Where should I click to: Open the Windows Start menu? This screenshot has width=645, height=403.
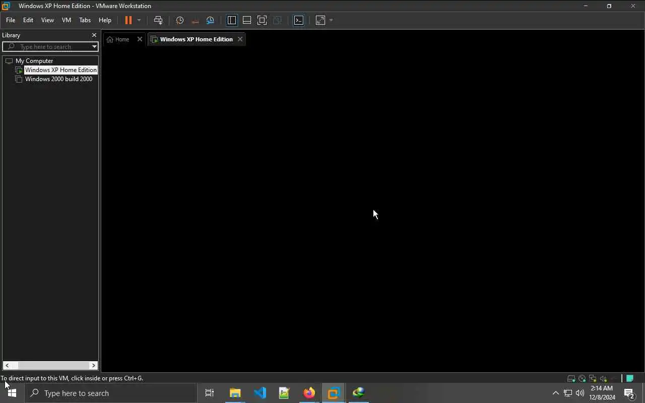coord(12,393)
